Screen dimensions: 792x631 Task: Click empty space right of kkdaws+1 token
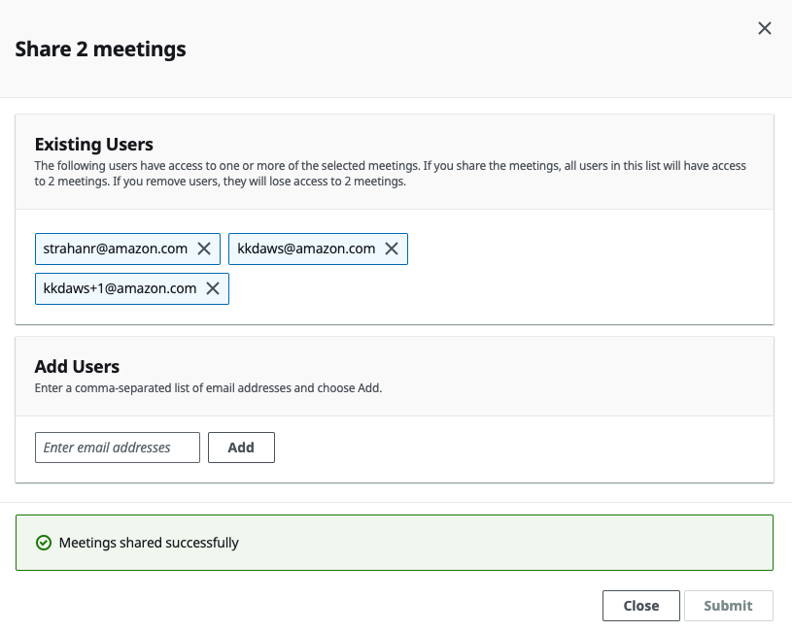click(486, 288)
